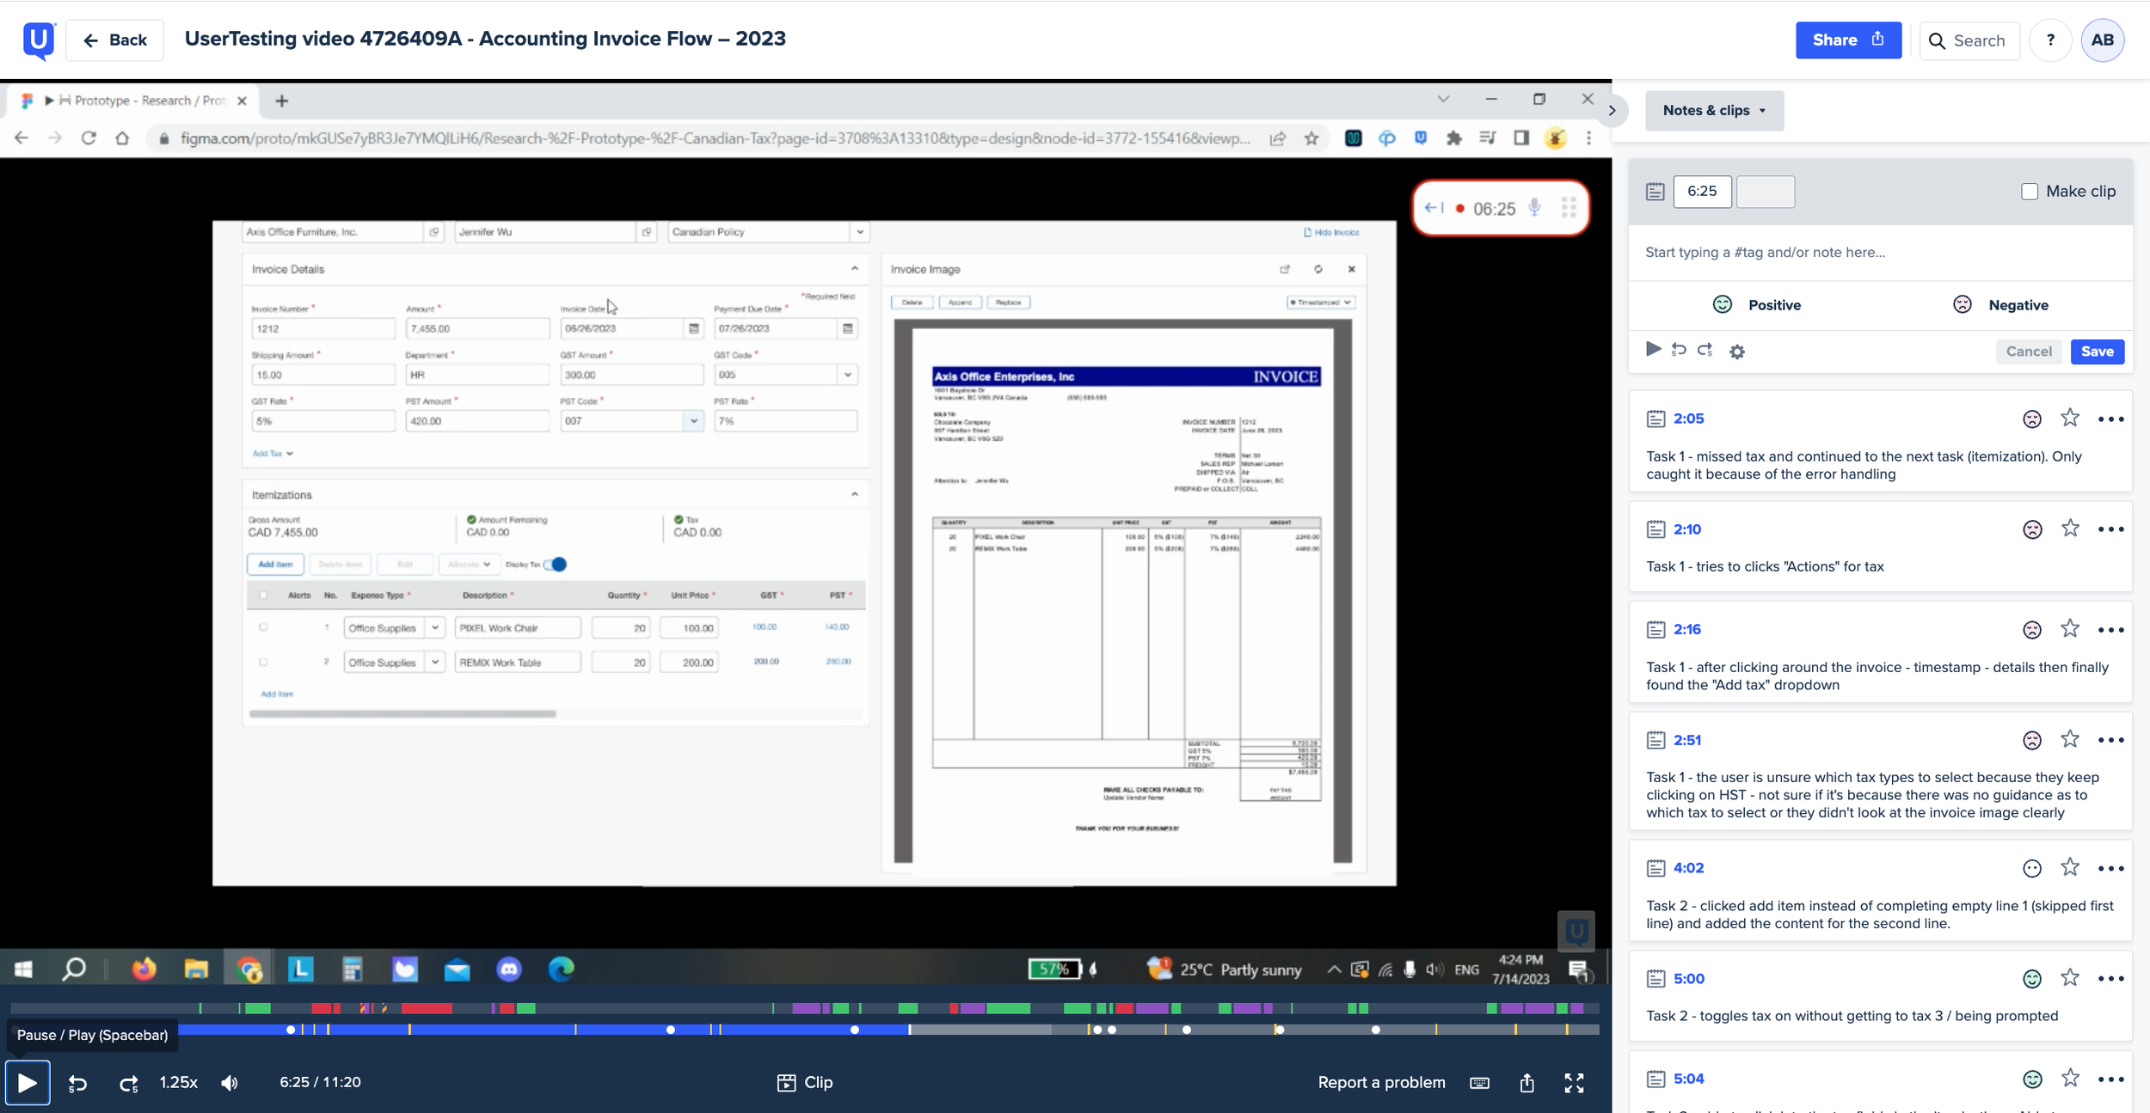This screenshot has width=2150, height=1113.
Task: Open more options for 2:10 note
Action: pyautogui.click(x=2110, y=529)
